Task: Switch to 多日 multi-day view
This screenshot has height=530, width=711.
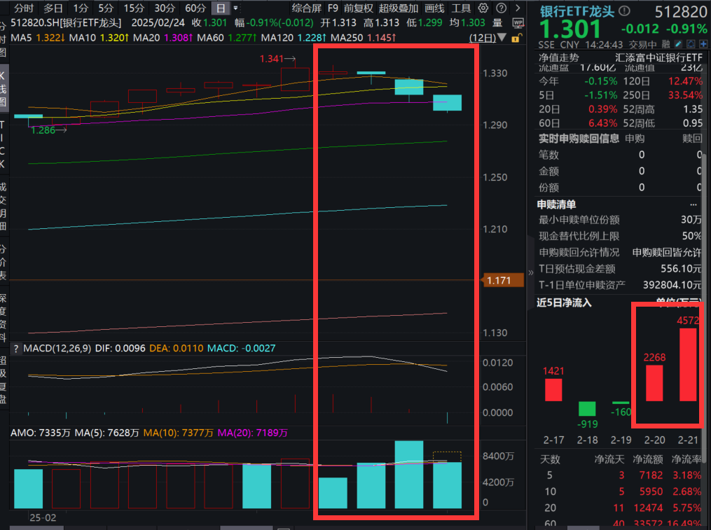Action: (x=53, y=8)
